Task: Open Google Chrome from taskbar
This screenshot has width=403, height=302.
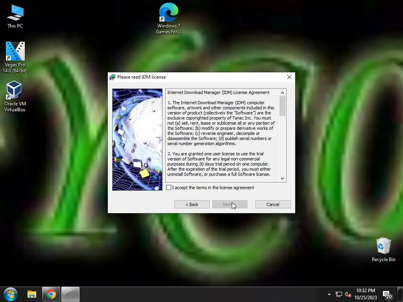Action: pyautogui.click(x=51, y=294)
